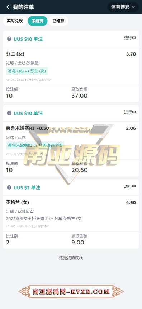Screen dimensions: 142x309
Task: Open info icon on England $2 bet slip
Action: tap(9, 187)
